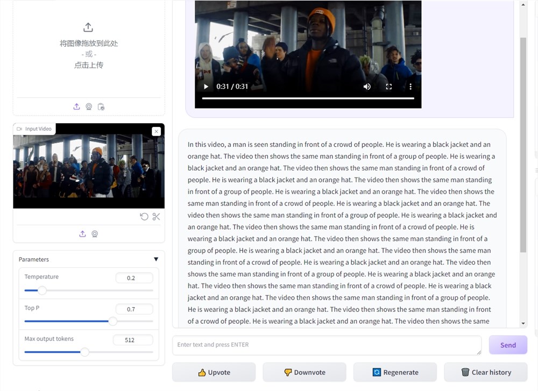Toggle playback on the chat video player
538x391 pixels.
[x=205, y=86]
